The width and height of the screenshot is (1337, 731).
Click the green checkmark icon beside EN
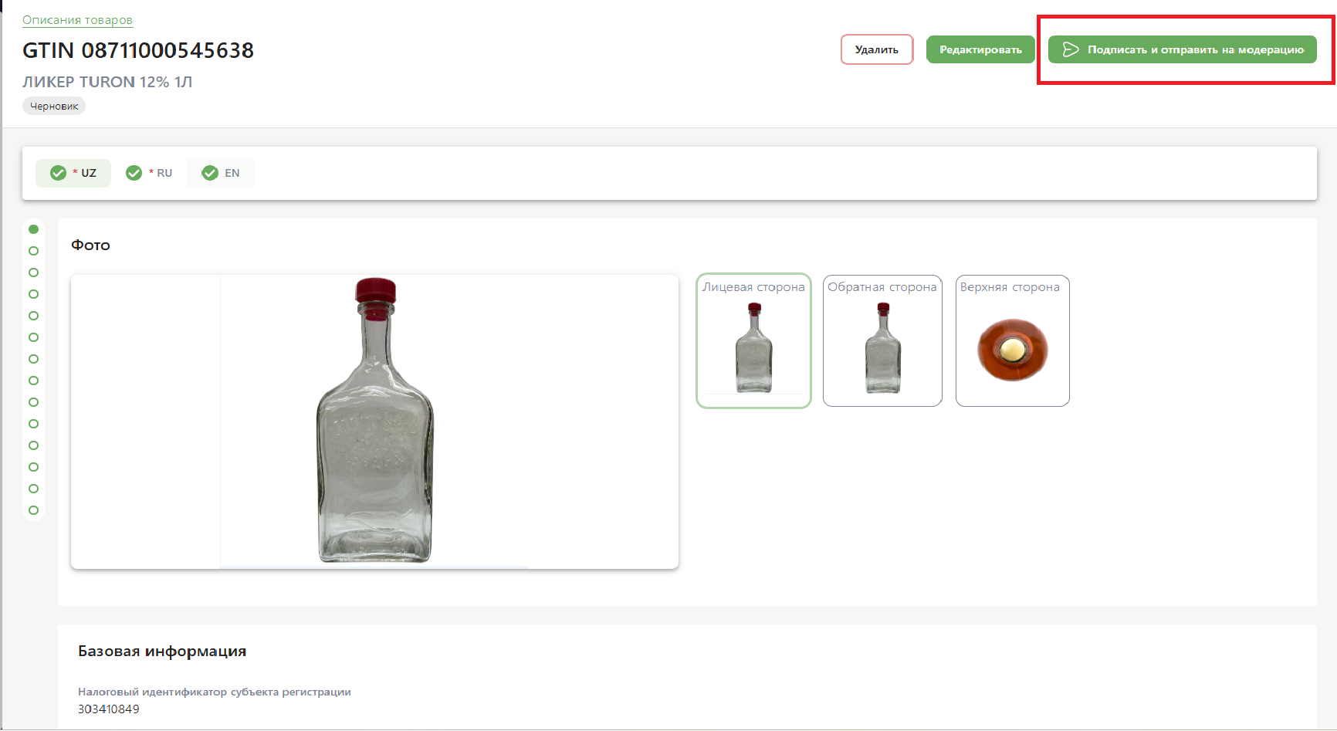point(210,173)
